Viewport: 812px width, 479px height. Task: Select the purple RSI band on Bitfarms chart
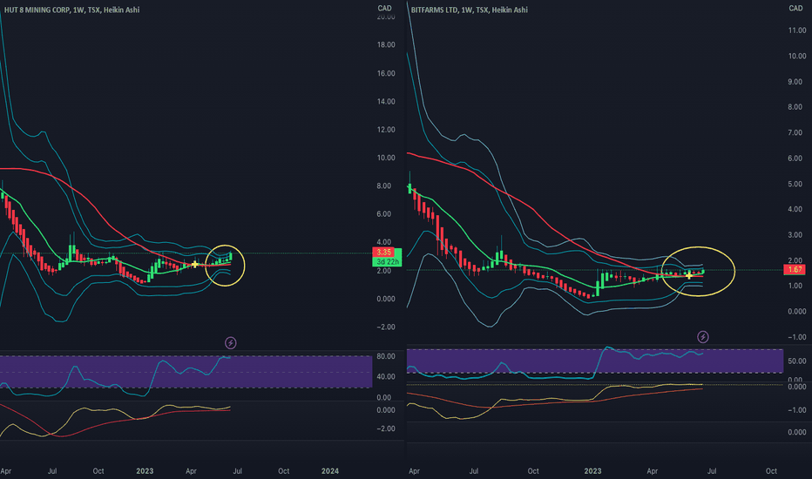[x=595, y=361]
